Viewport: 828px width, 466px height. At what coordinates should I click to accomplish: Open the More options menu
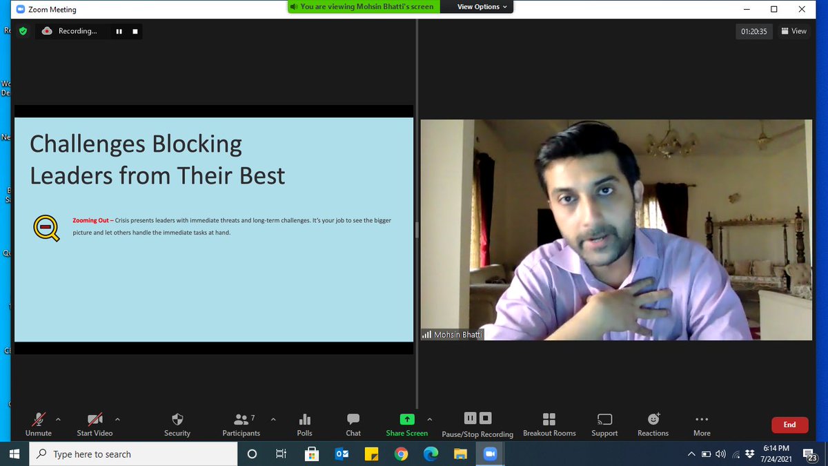click(702, 424)
